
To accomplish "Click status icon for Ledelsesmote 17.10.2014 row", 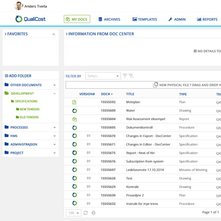I will coord(75,170).
